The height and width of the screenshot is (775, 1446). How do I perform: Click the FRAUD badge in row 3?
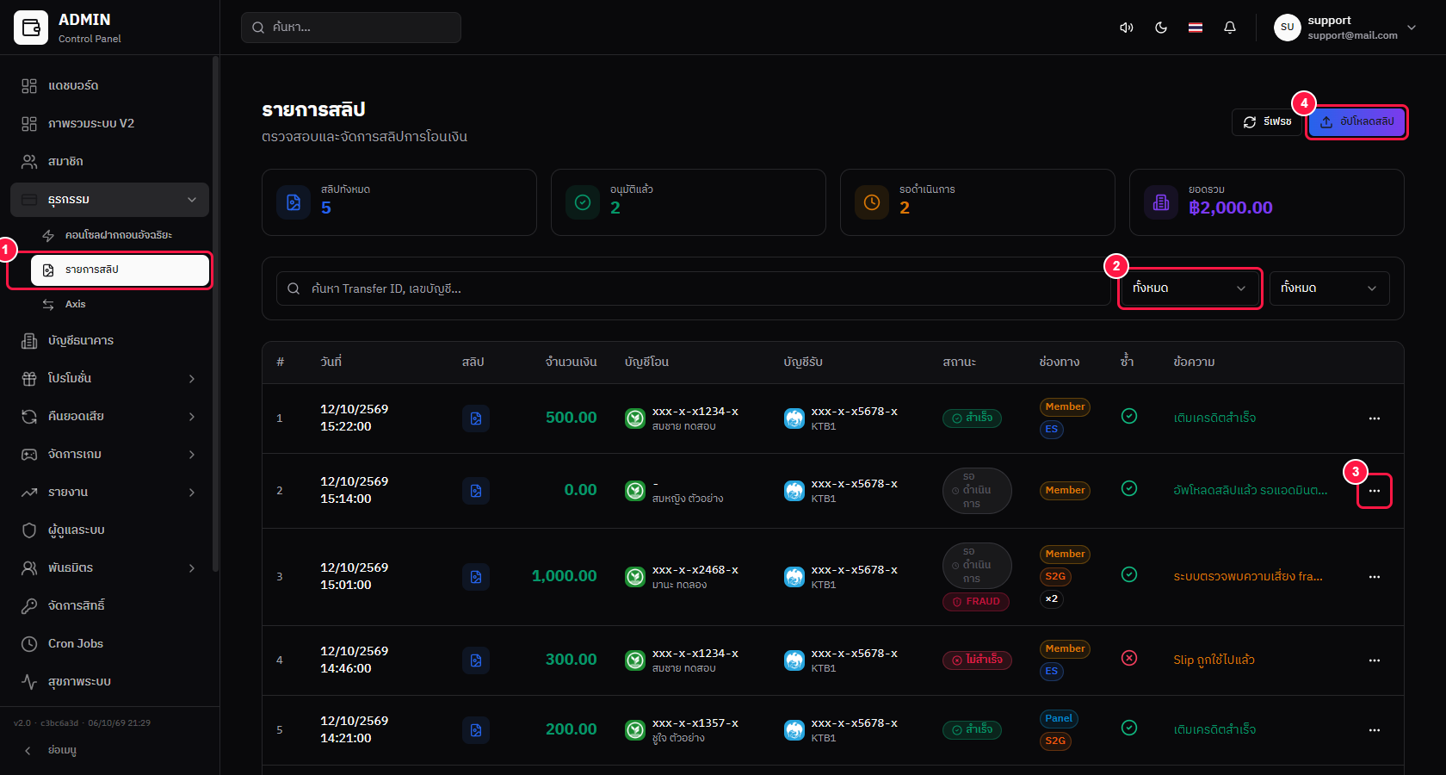point(976,602)
